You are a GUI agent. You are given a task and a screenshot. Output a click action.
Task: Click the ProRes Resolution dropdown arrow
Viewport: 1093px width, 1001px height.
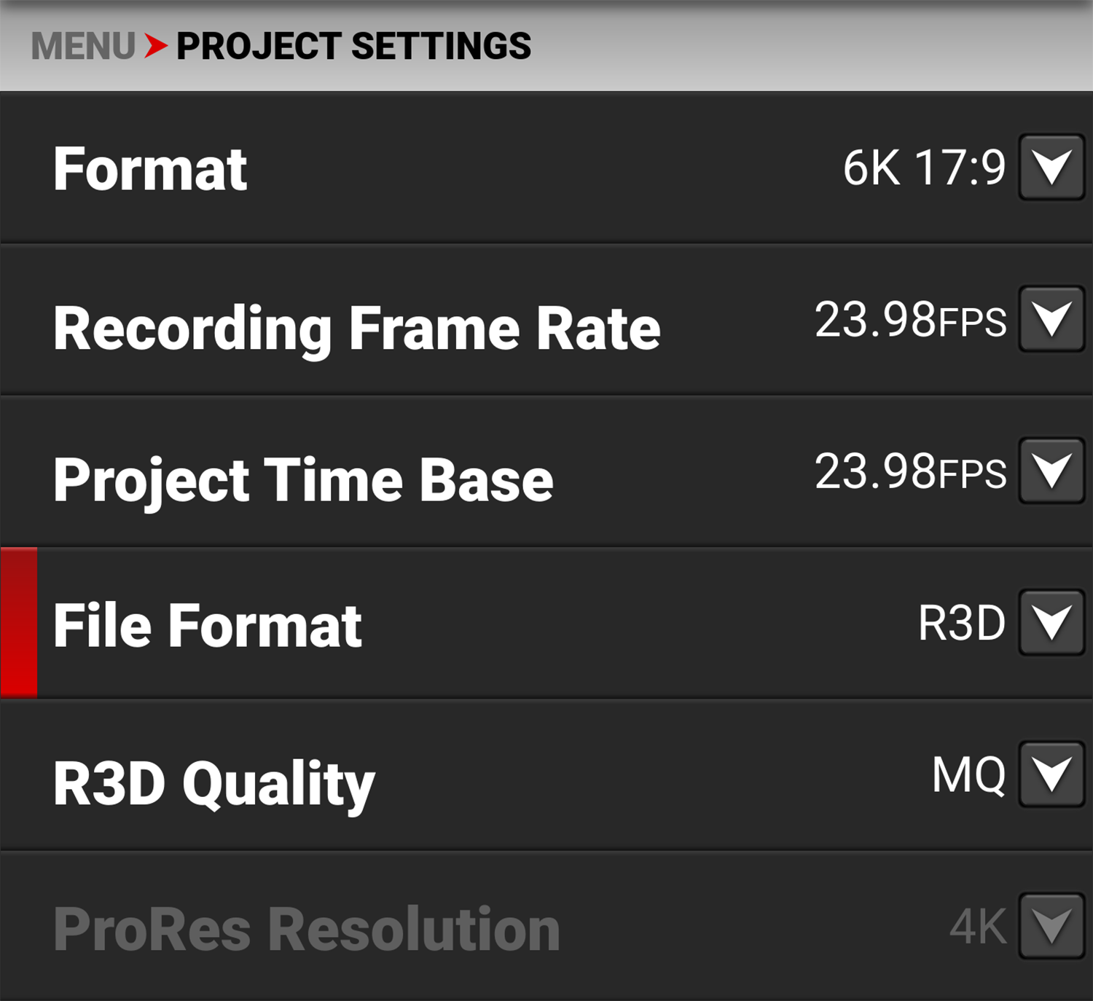[1051, 927]
